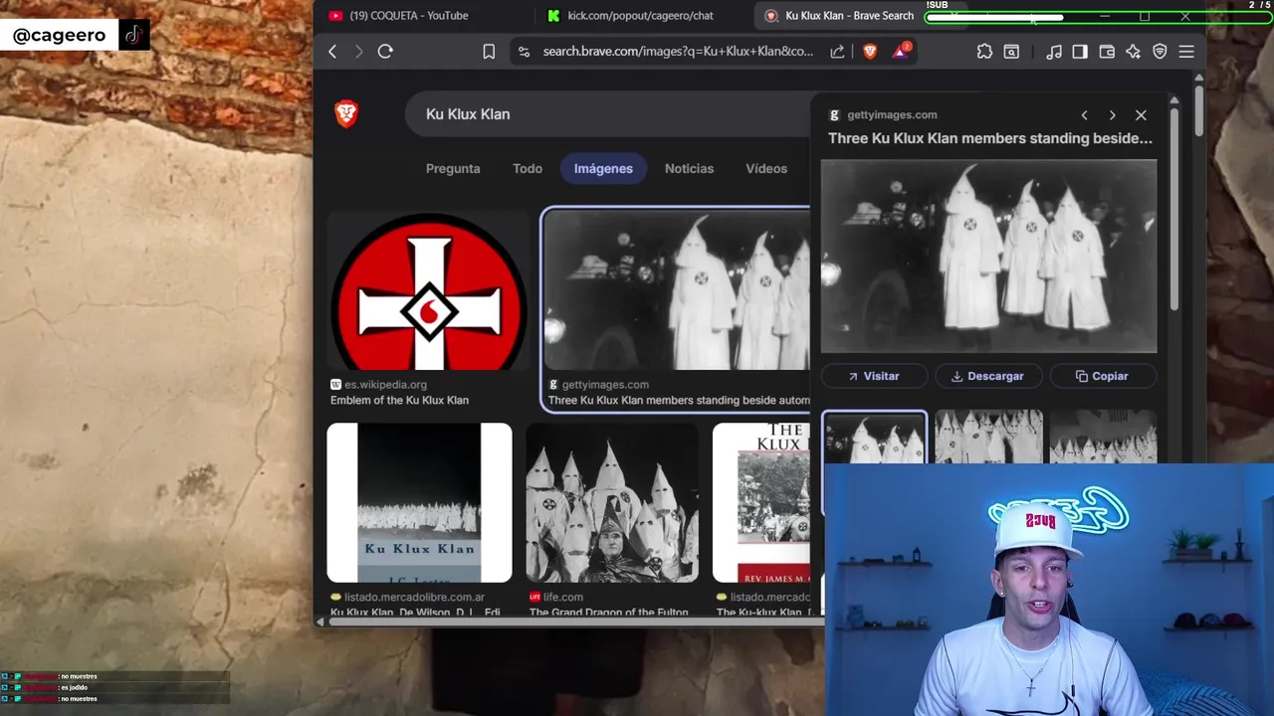Open the life.com Grand Dragon image result

click(x=612, y=503)
